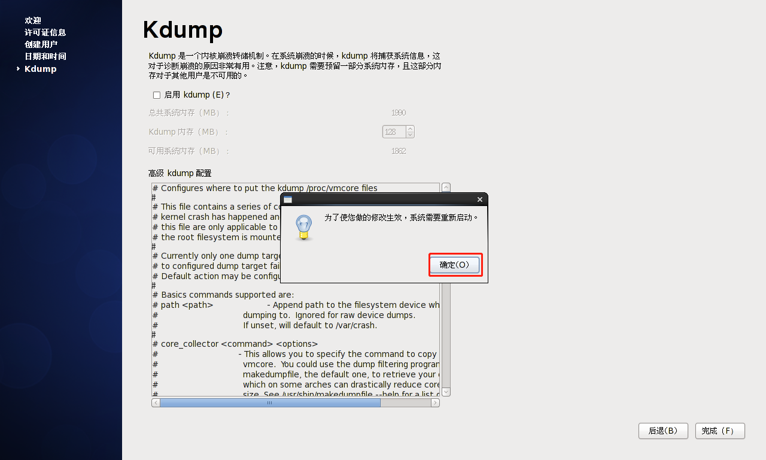Click the Kdump 内存 value field showing 128
766x460 pixels.
click(394, 131)
